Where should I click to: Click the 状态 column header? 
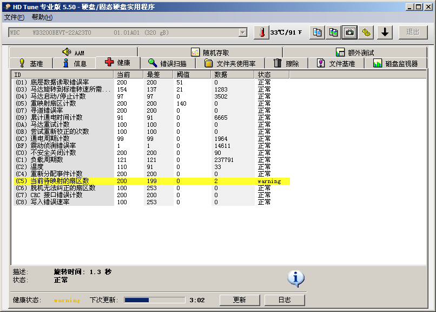point(272,75)
